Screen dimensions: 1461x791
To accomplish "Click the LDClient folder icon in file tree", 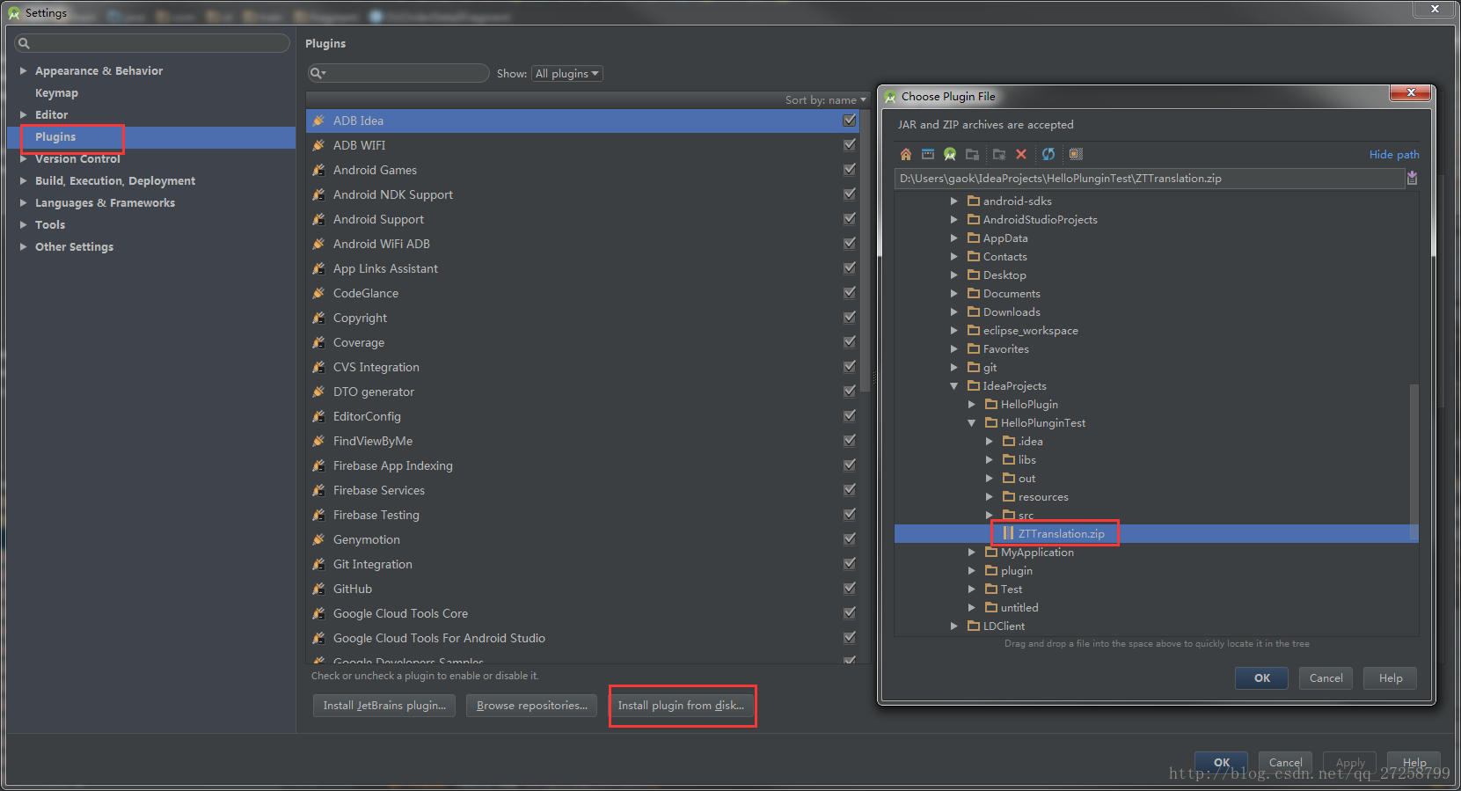I will tap(974, 626).
